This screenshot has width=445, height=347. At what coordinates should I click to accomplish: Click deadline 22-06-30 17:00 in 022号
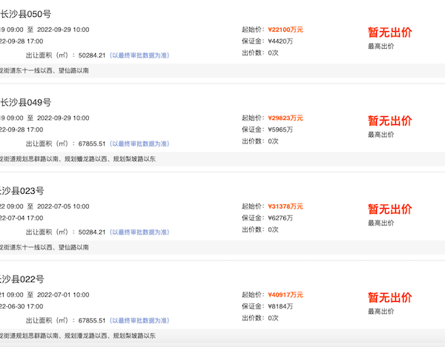click(22, 306)
